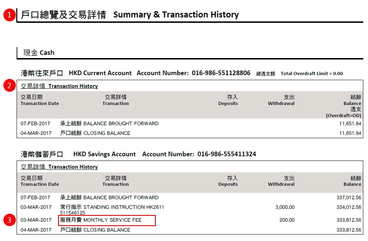Open Transaction History link under HKD Savings Account
Viewport: 368px width, 241px height.
[x=59, y=167]
